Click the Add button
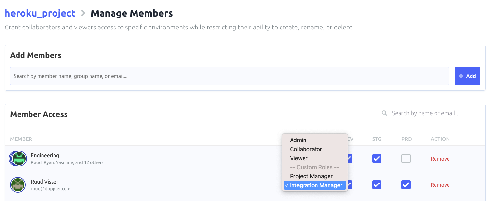Screen dimensions: 490x201 pos(467,76)
